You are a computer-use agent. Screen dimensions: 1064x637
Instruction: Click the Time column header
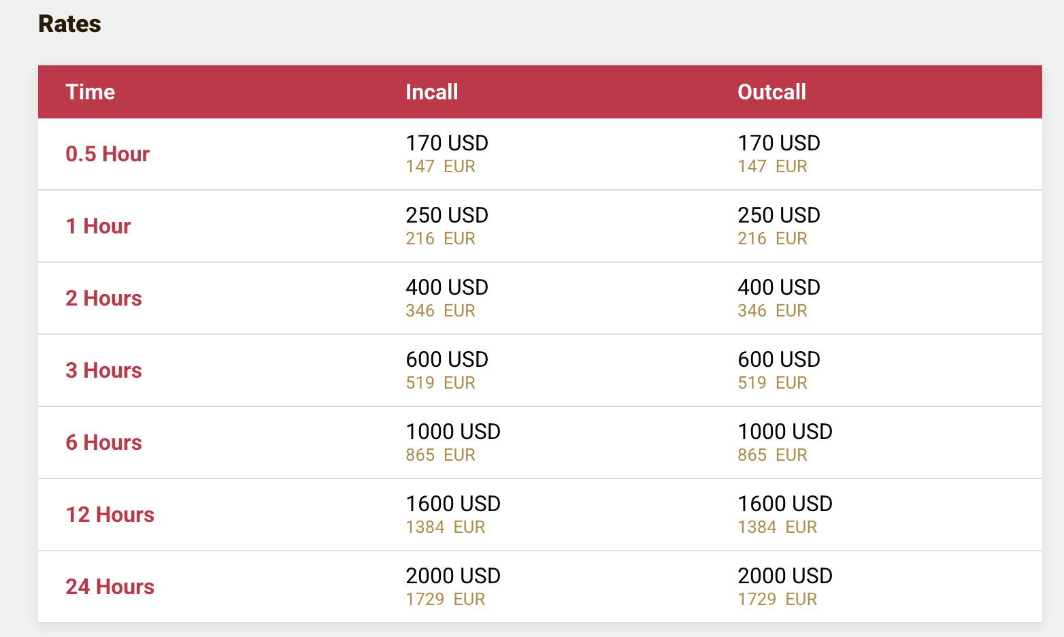click(90, 92)
